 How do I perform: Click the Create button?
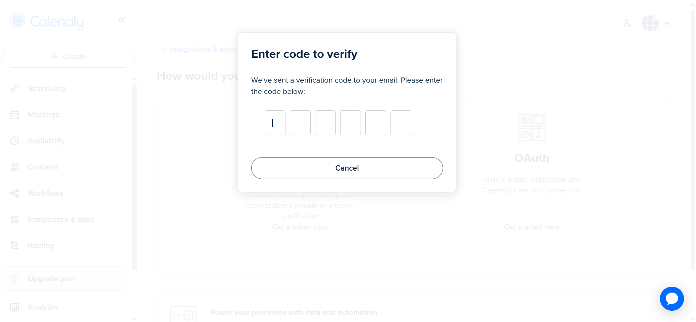tap(68, 57)
